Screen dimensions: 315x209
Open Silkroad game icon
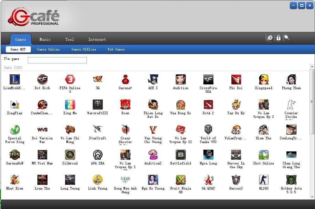pos(70,155)
